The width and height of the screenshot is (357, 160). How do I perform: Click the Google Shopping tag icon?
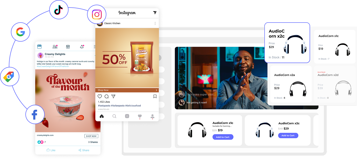coord(10,77)
